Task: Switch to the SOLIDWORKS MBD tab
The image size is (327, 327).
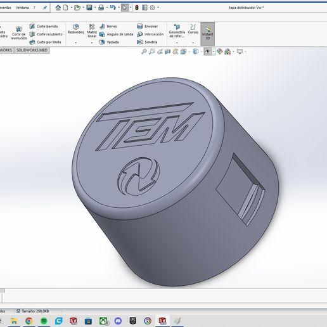Action: click(x=32, y=50)
